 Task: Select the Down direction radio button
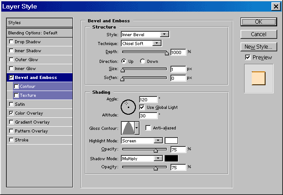[143, 61]
